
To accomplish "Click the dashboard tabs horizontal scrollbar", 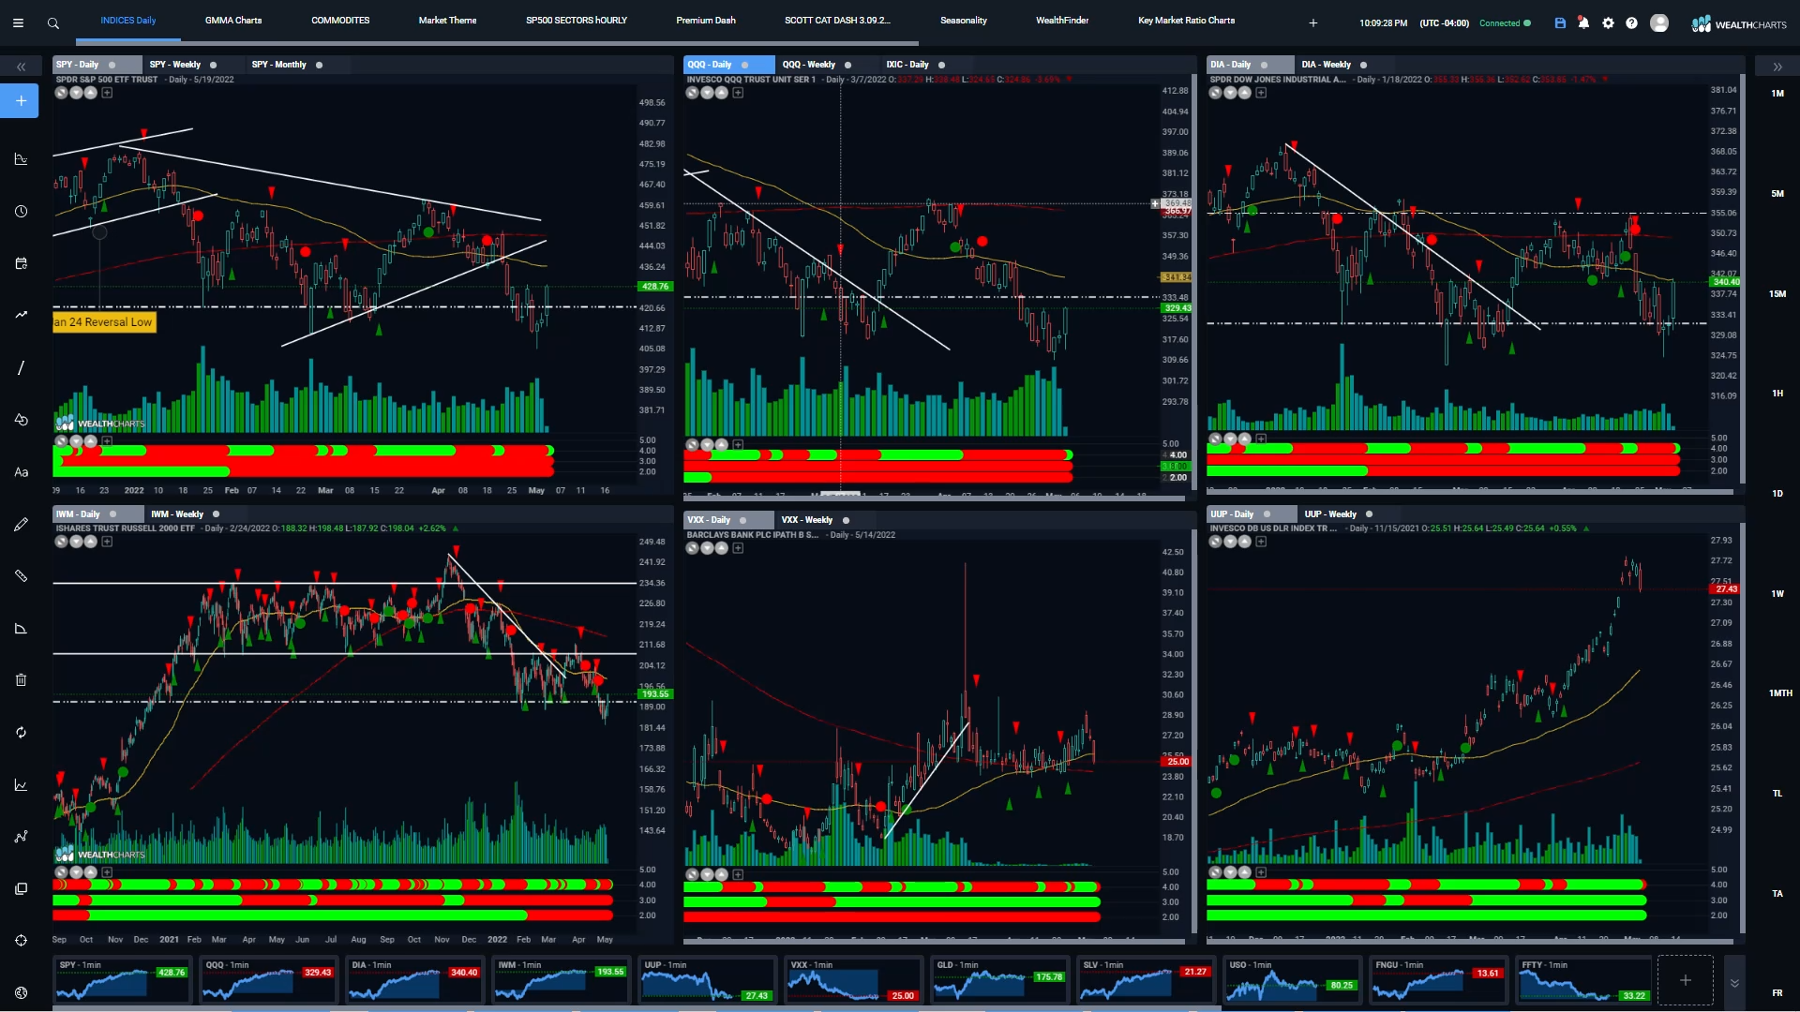I will tap(497, 43).
